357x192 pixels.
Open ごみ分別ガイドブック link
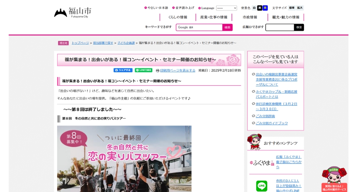point(272,123)
